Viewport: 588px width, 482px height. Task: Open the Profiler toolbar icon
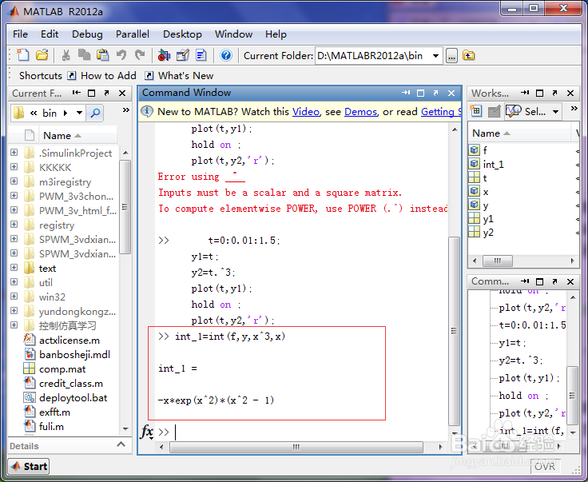pos(201,55)
